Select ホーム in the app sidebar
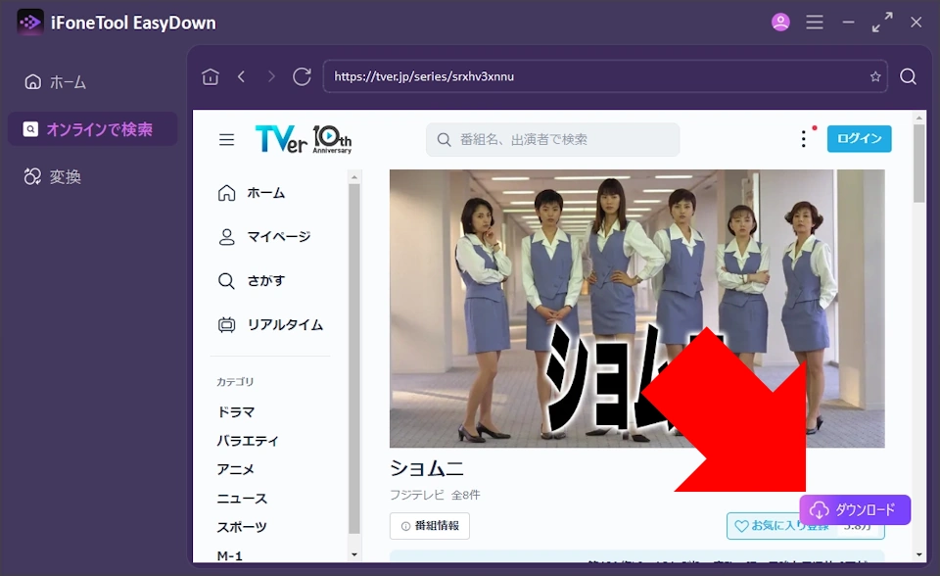This screenshot has height=576, width=940. [57, 82]
